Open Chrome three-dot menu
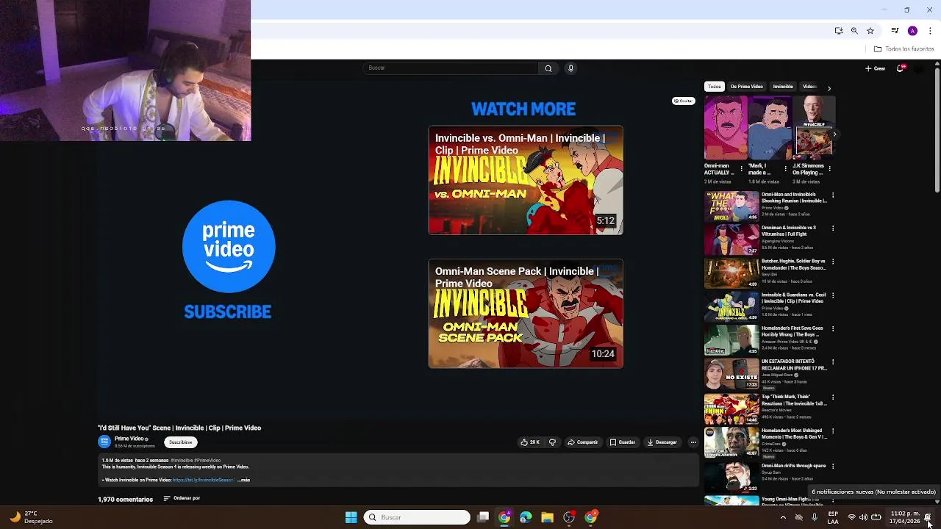 pos(930,31)
